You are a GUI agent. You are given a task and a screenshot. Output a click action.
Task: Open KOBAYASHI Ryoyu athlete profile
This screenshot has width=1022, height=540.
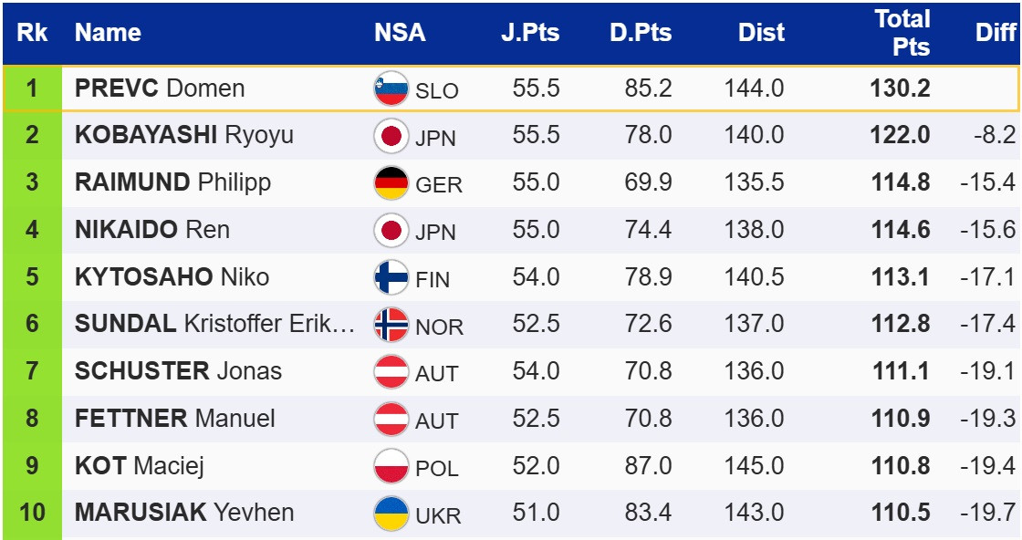coord(183,136)
